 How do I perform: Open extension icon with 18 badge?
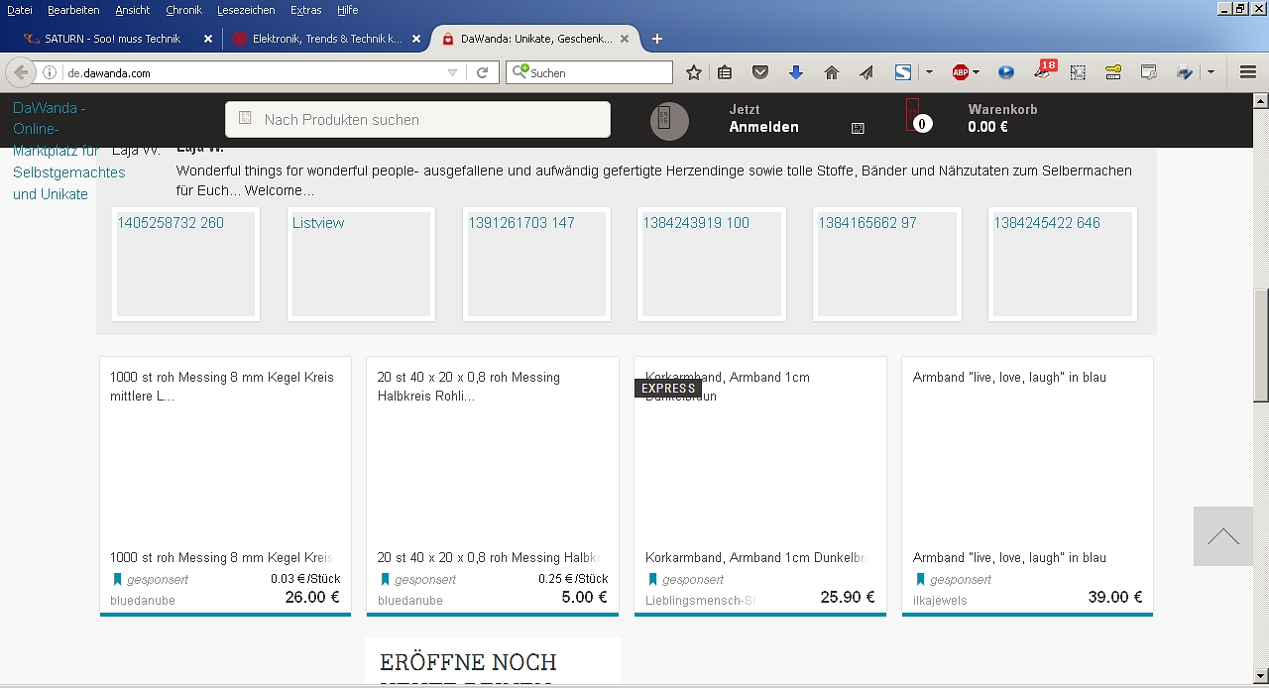(1044, 69)
